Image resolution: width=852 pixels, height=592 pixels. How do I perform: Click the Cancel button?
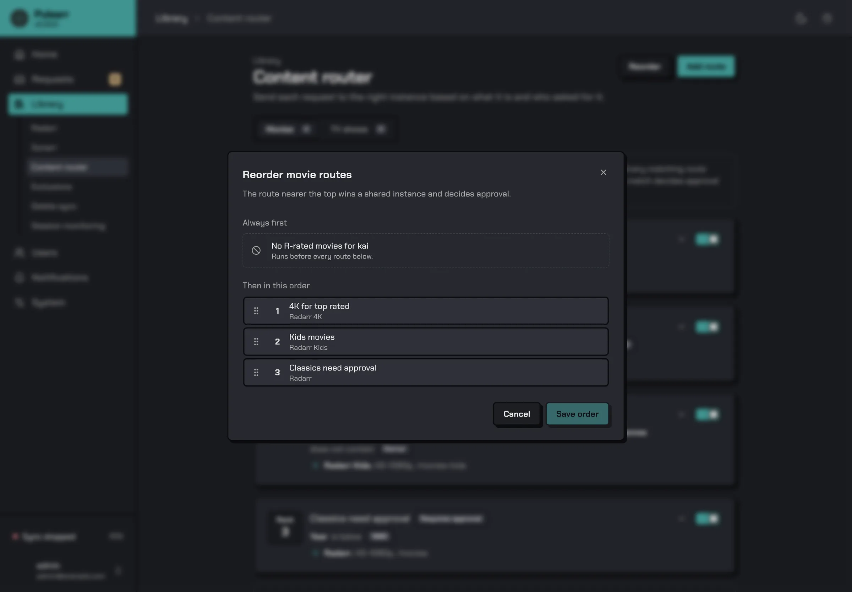(517, 414)
